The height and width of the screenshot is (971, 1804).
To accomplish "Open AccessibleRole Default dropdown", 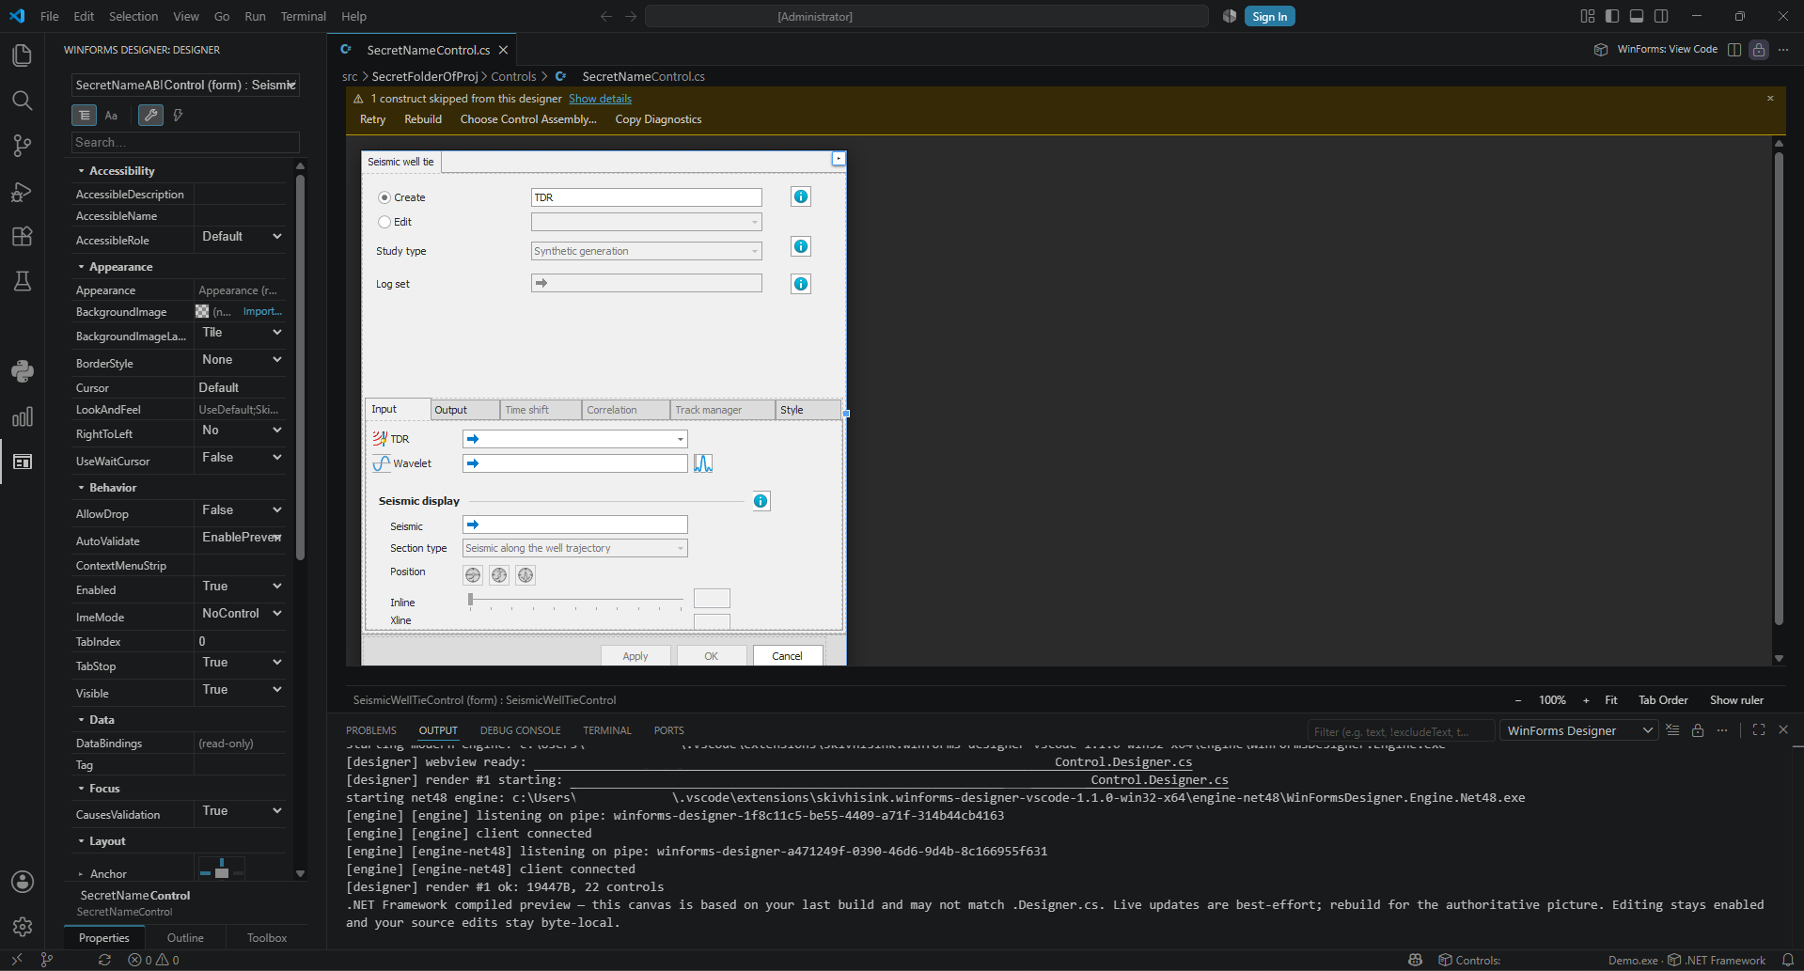I will [242, 237].
